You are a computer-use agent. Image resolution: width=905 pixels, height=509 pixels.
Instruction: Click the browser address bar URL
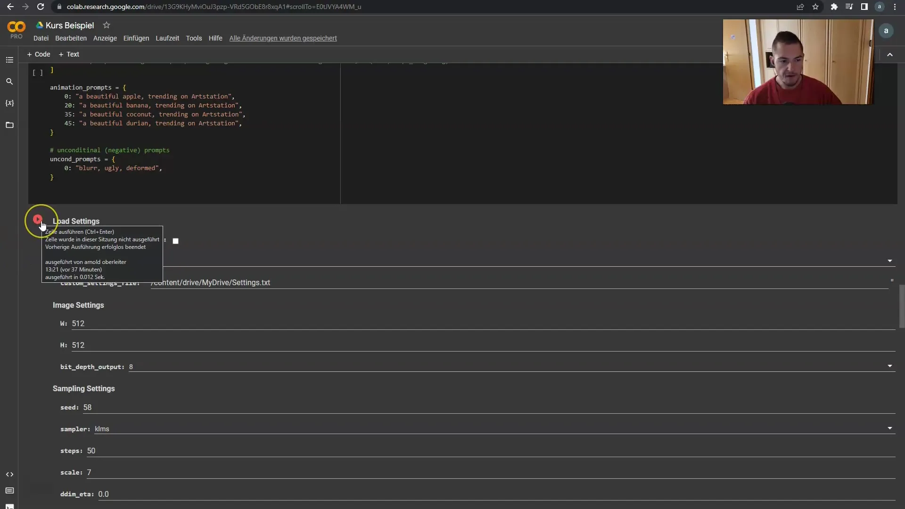214,7
